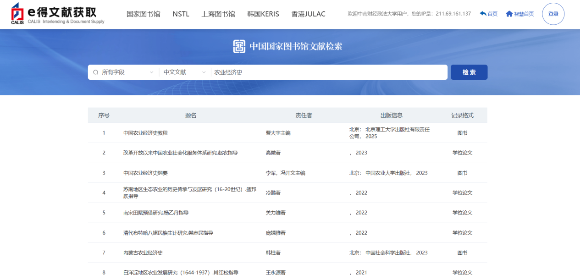
Task: Open the 上海图书馆 tab
Action: pos(218,14)
